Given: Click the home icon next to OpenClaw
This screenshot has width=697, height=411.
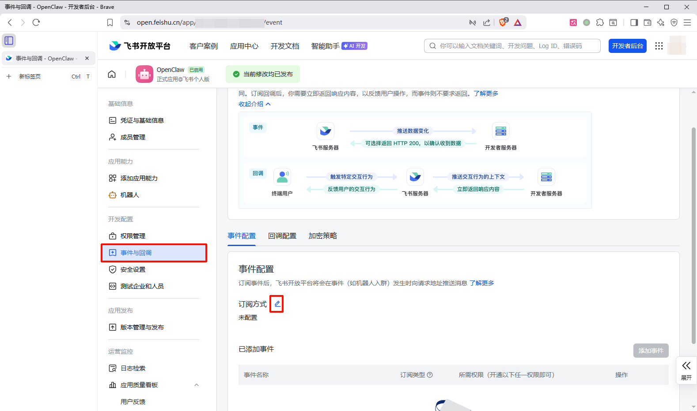Looking at the screenshot, I should 112,74.
